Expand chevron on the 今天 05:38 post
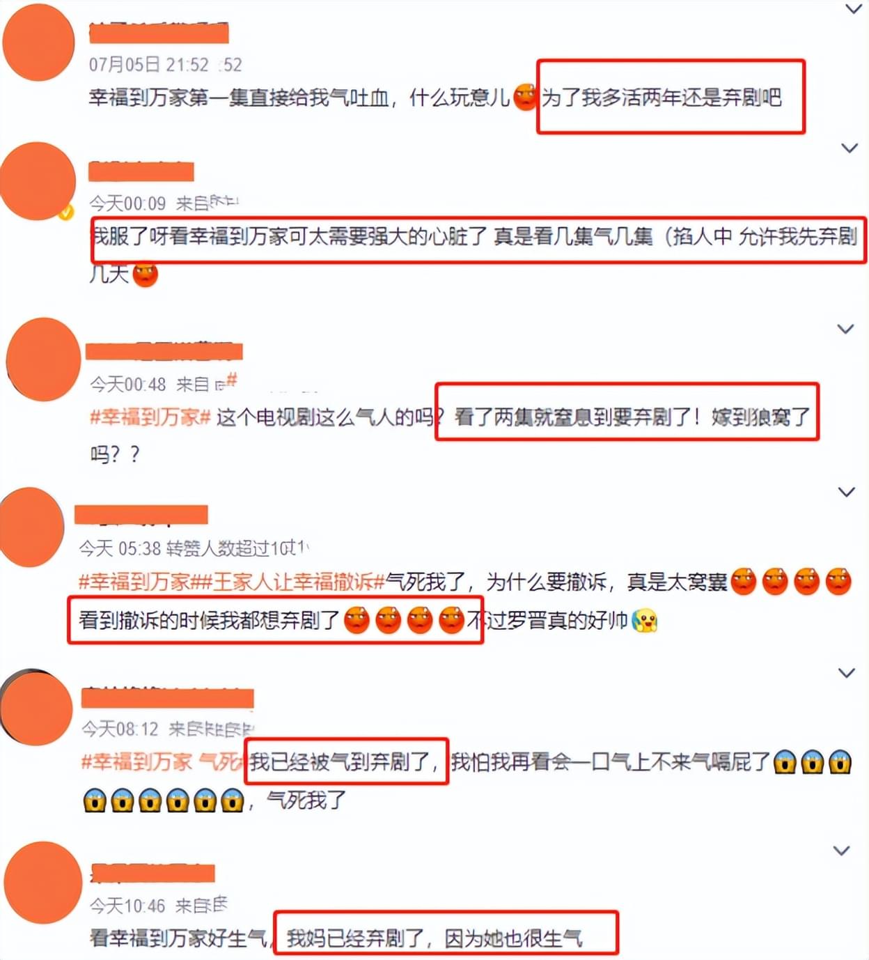 pos(846,492)
